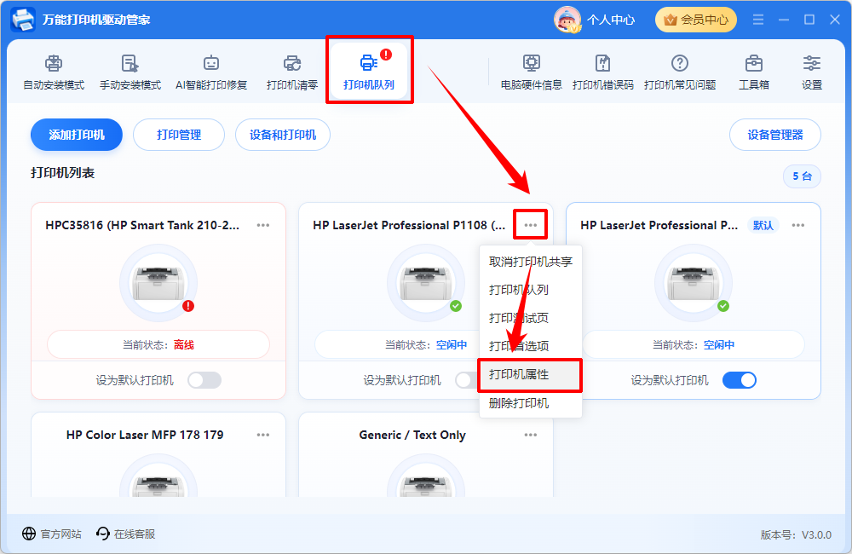Maximize the application window
852x554 pixels.
pos(809,20)
